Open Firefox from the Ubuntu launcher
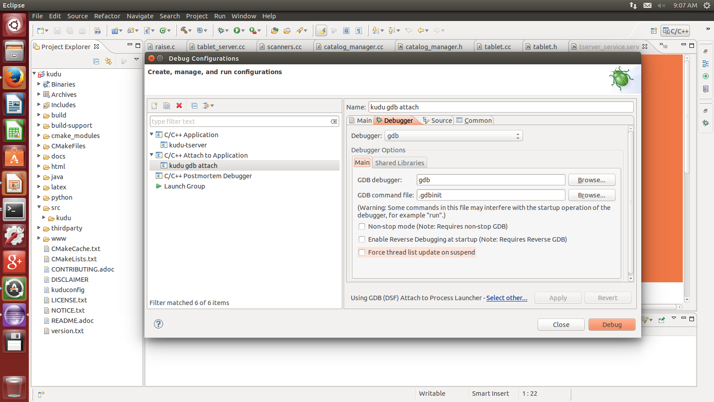Viewport: 714px width, 402px height. [14, 78]
